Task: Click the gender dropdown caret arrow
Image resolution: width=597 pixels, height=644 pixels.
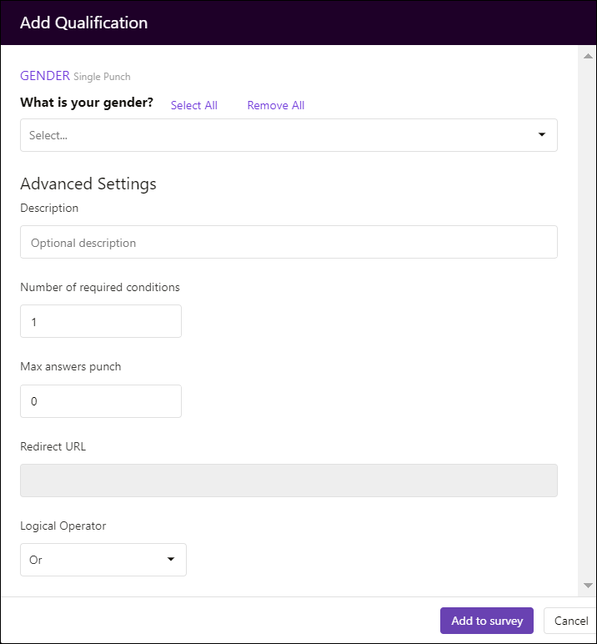Action: [542, 134]
